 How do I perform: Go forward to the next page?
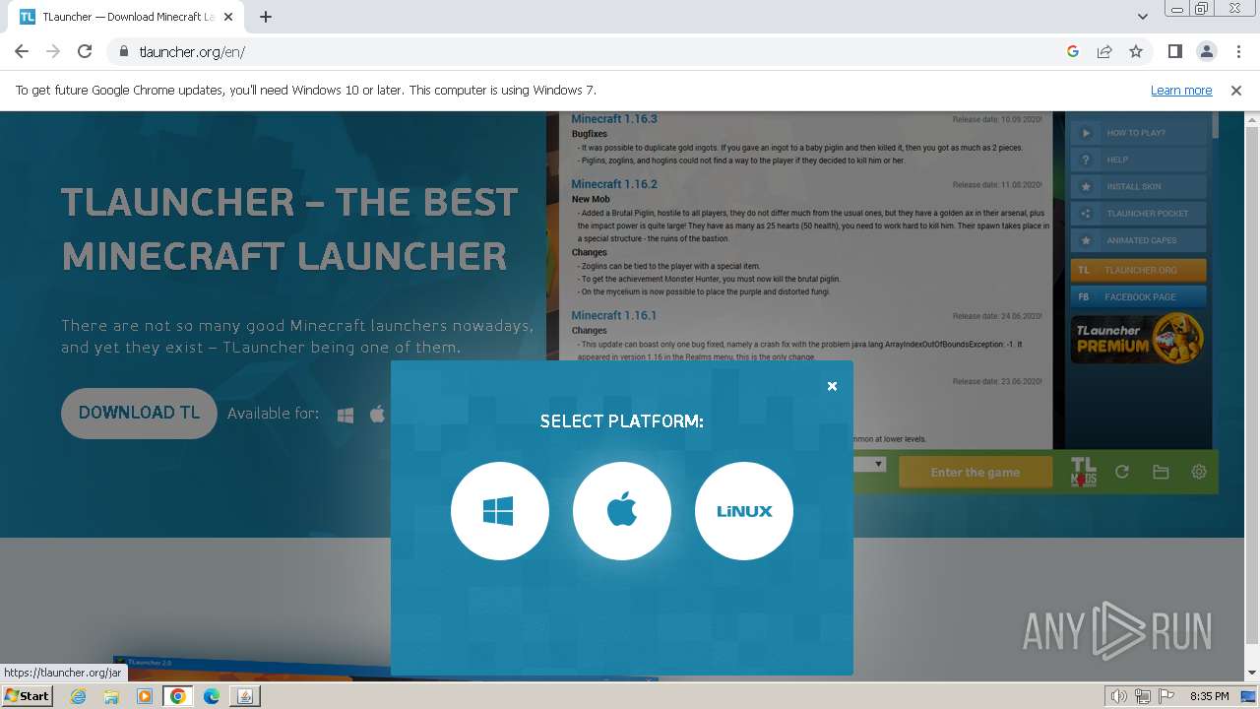pos(53,51)
